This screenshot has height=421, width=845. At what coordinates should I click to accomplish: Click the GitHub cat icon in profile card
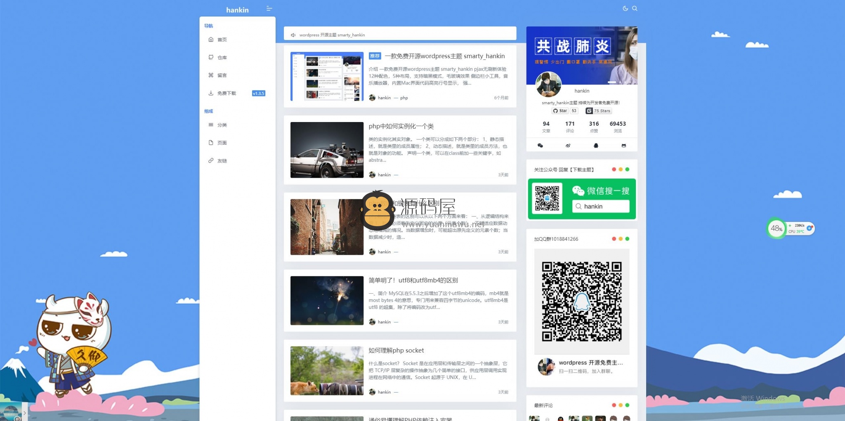[624, 146]
